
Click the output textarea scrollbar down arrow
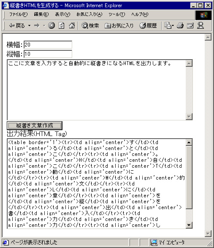[189, 225]
